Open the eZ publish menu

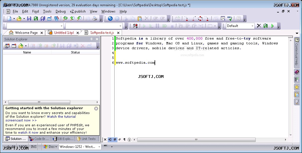(x=78, y=11)
